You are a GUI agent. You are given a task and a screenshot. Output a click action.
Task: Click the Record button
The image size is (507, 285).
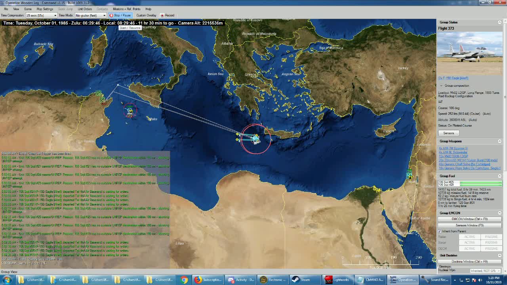(168, 15)
